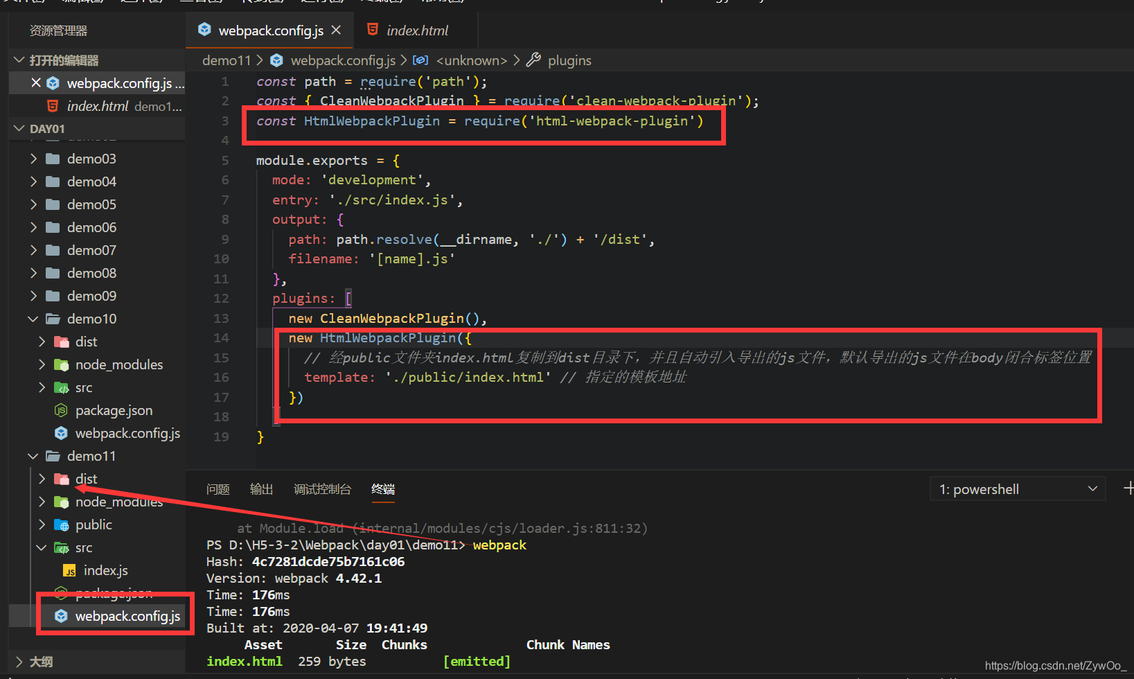1134x679 pixels.
Task: Collapse the DAY01 folder section
Action: coord(19,129)
